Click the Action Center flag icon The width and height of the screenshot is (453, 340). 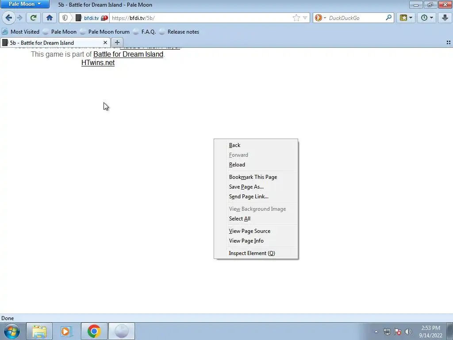coord(398,332)
